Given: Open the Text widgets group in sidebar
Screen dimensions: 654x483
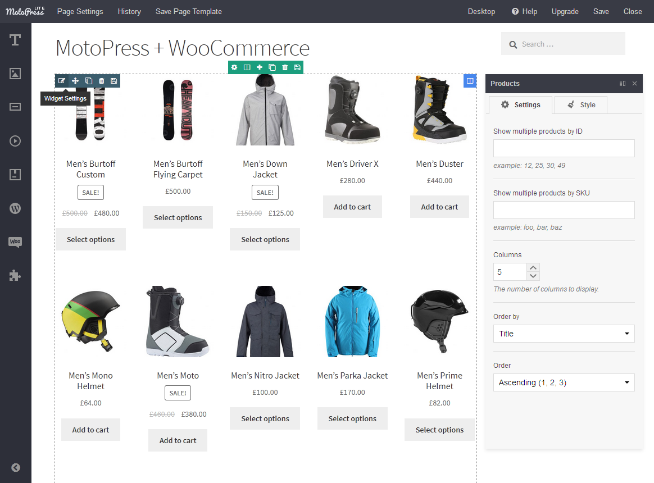Looking at the screenshot, I should [x=15, y=40].
